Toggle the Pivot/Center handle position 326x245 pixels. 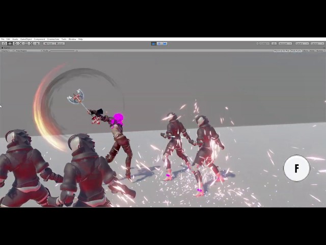49,43
